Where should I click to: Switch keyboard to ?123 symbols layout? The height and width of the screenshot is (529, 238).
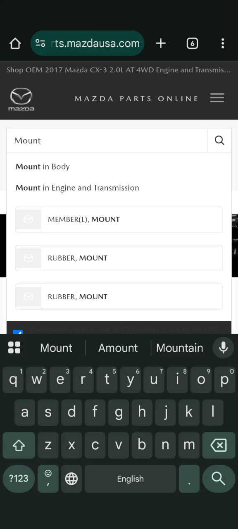(x=19, y=479)
